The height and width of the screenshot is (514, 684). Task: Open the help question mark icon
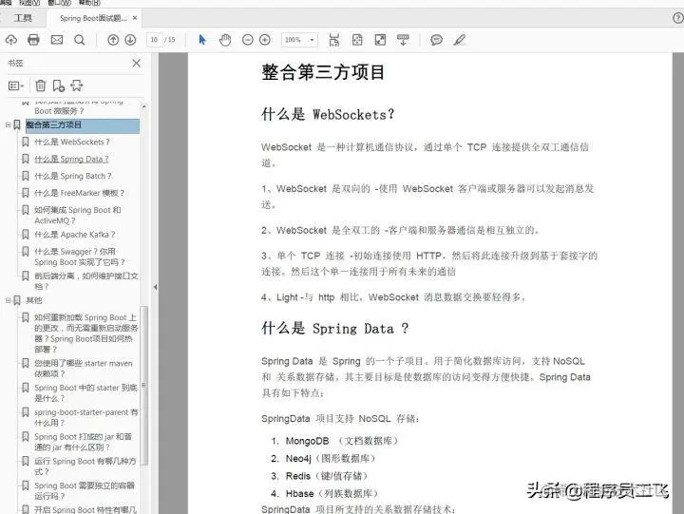pos(678,18)
